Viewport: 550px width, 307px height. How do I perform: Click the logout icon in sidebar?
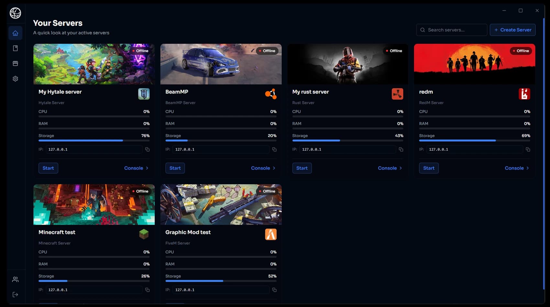[15, 294]
